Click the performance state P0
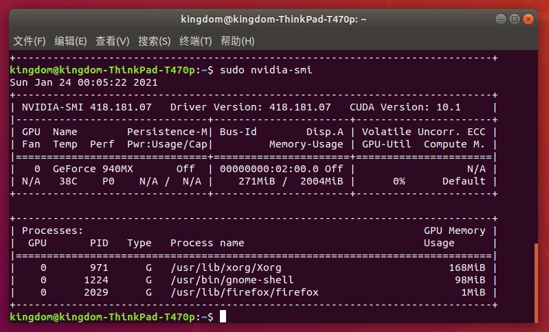Image resolution: width=549 pixels, height=332 pixels. 108,181
